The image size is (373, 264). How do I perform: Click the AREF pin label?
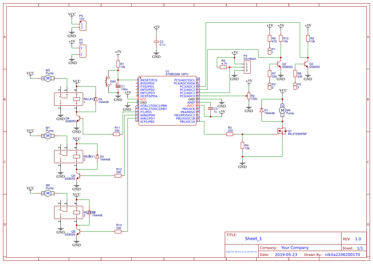pyautogui.click(x=191, y=102)
